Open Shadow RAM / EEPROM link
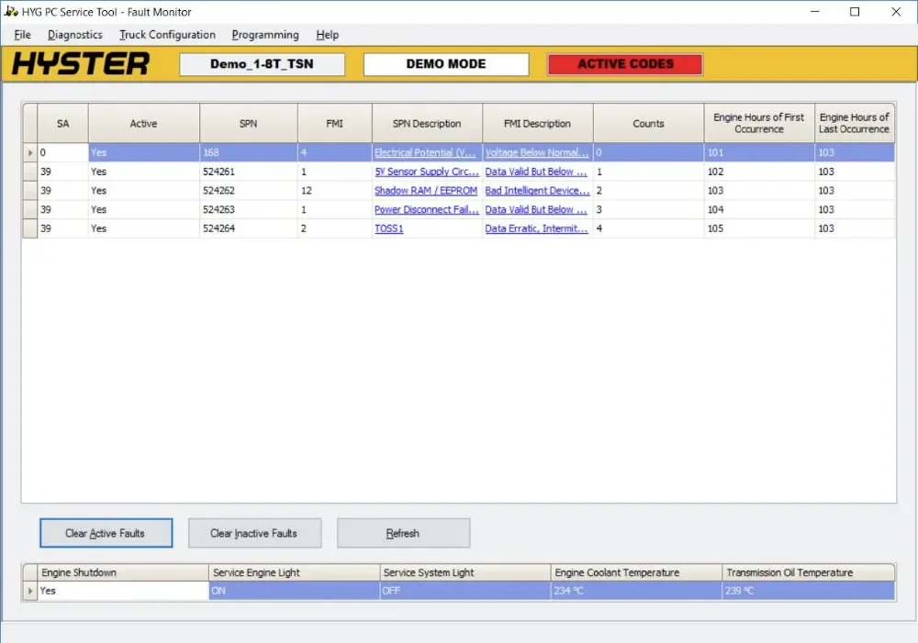The height and width of the screenshot is (643, 918). click(426, 191)
